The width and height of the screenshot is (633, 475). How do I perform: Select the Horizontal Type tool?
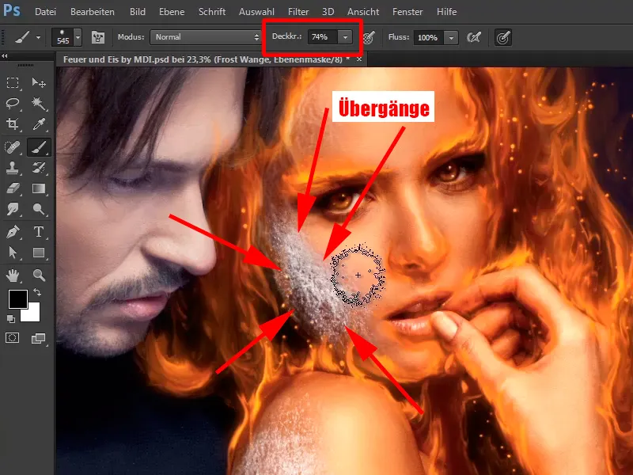(x=38, y=231)
